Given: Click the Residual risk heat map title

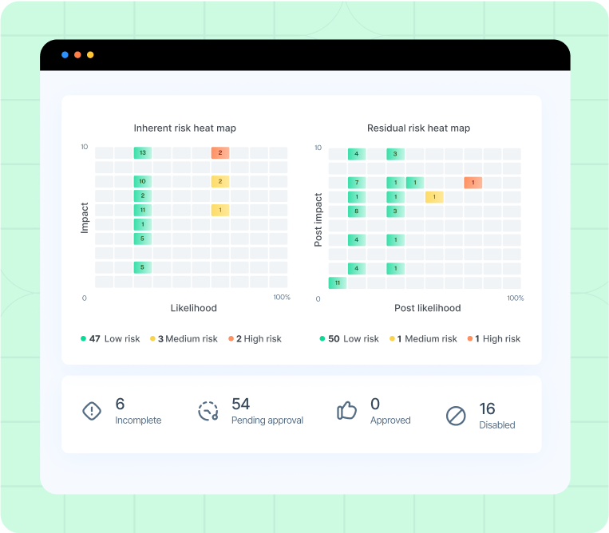Looking at the screenshot, I should [419, 128].
